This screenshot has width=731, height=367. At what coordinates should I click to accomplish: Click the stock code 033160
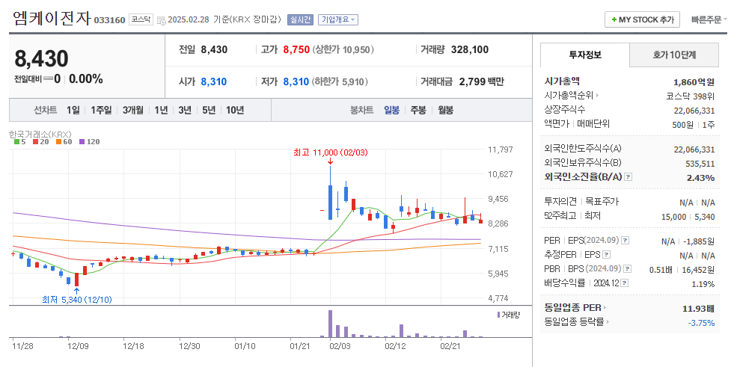[109, 20]
